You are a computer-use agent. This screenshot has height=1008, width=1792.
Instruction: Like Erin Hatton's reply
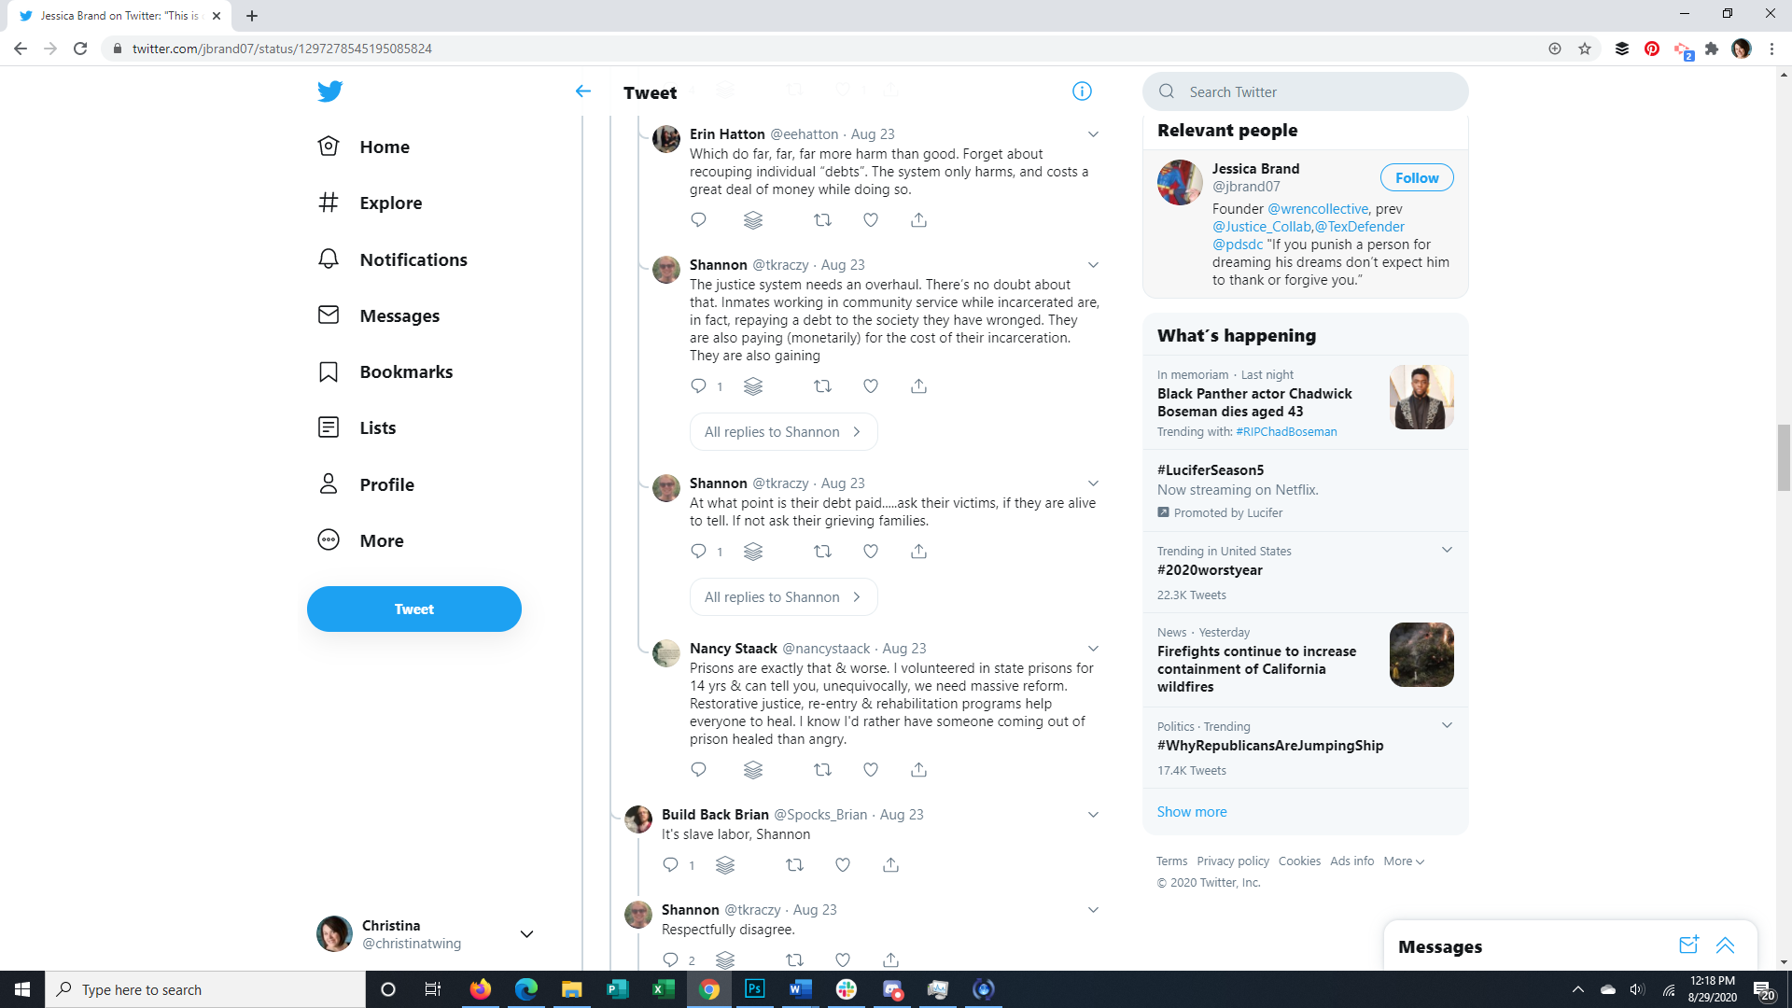[870, 220]
